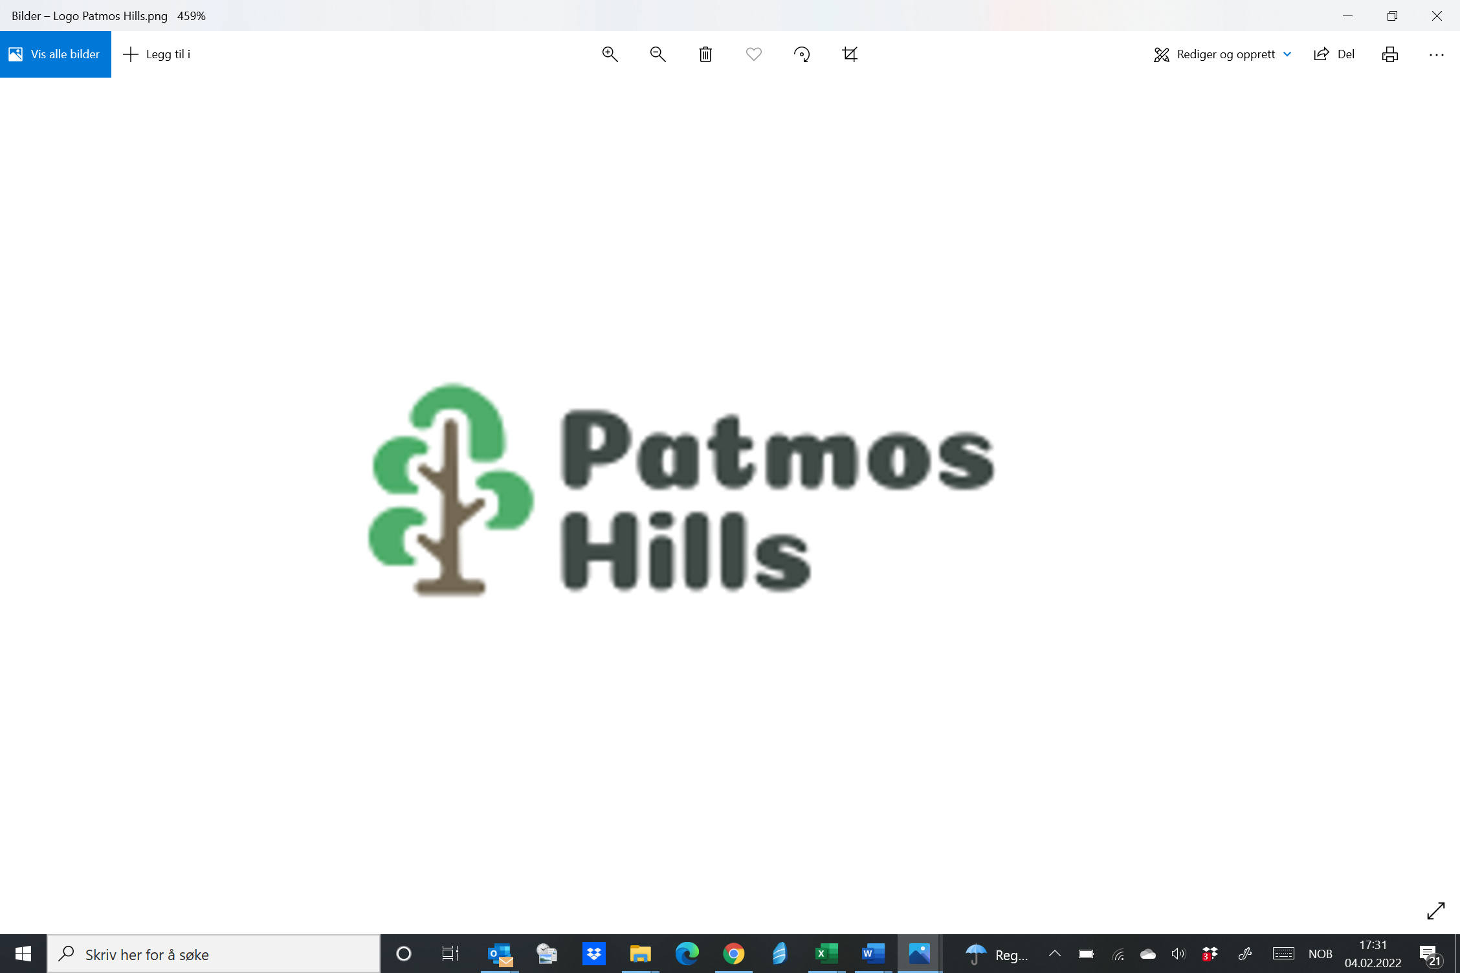
Task: Click the Patmos Hills logo image
Action: click(681, 488)
